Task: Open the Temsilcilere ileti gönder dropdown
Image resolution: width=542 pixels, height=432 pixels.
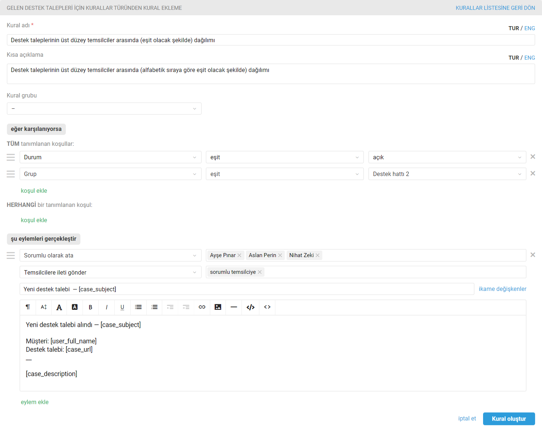Action: 111,272
